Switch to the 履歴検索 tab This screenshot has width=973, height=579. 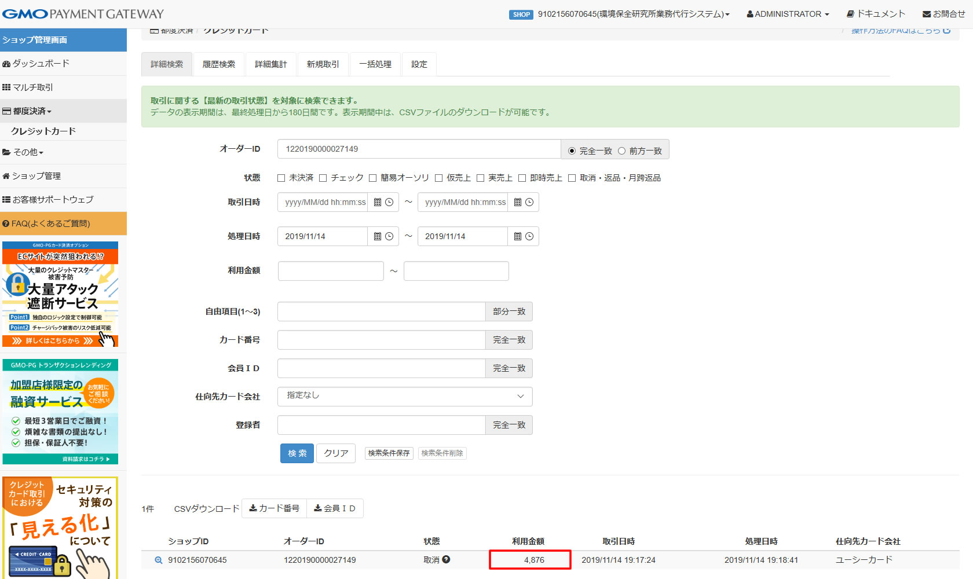point(219,64)
